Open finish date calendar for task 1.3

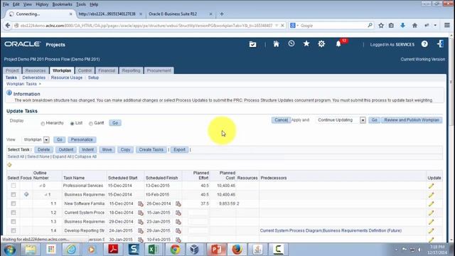(178, 222)
